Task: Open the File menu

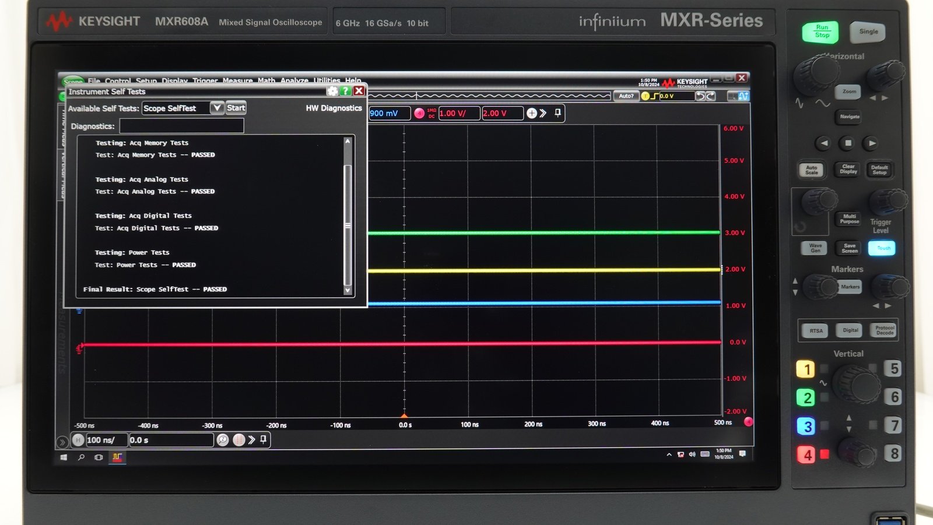Action: click(94, 81)
